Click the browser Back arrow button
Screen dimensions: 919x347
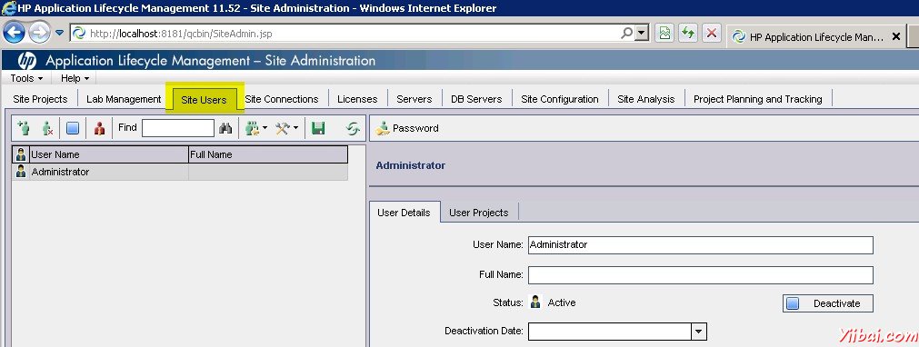14,32
